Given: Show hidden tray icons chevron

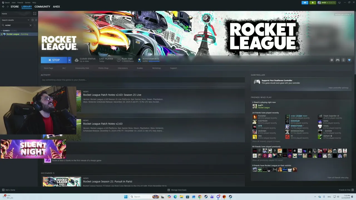Looking at the screenshot, I should [315, 197].
